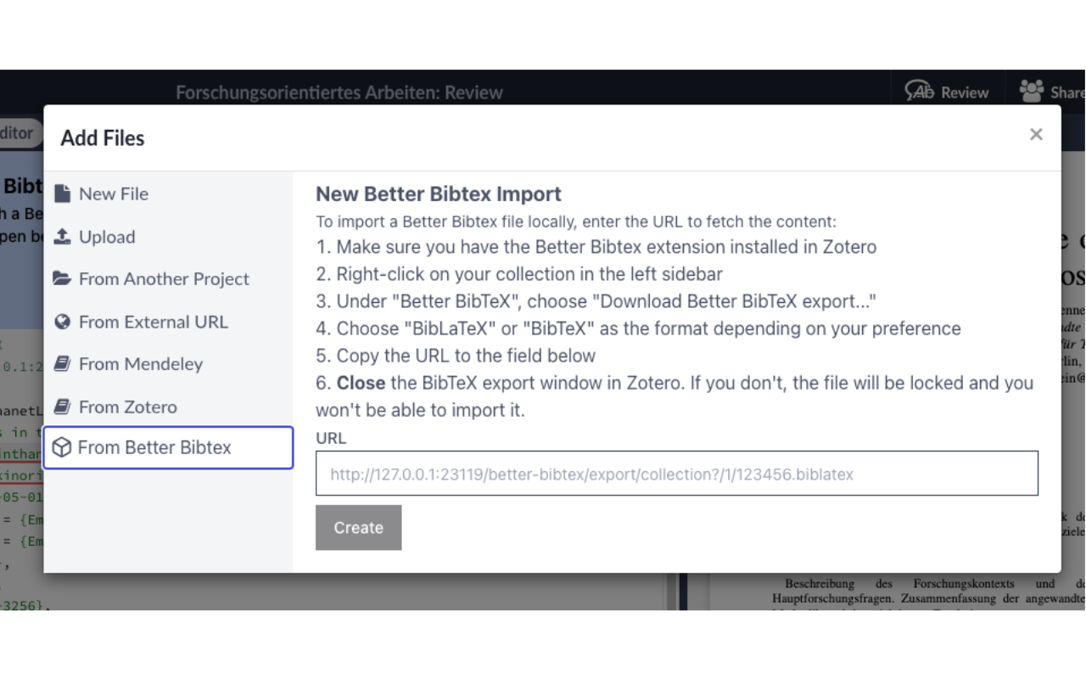Open the "From Another Project" option
This screenshot has width=1086, height=679.
click(164, 278)
